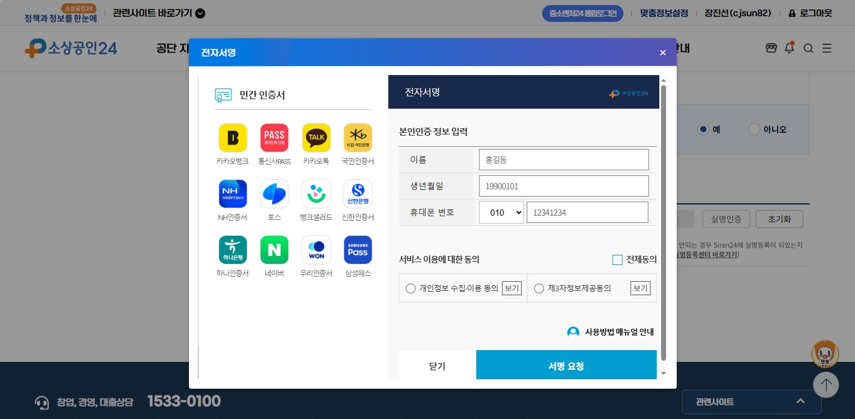Image resolution: width=855 pixels, height=419 pixels.
Task: Expand 관련사이트 바로가기 dropdown
Action: coord(159,13)
